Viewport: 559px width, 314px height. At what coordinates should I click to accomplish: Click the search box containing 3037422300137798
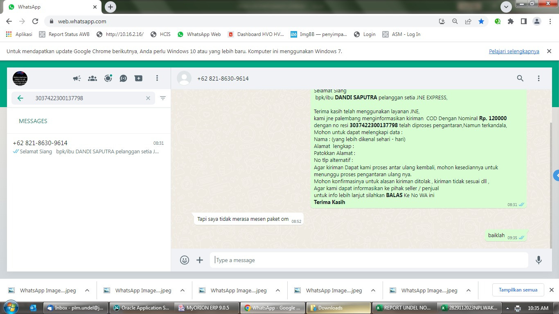[x=83, y=98]
